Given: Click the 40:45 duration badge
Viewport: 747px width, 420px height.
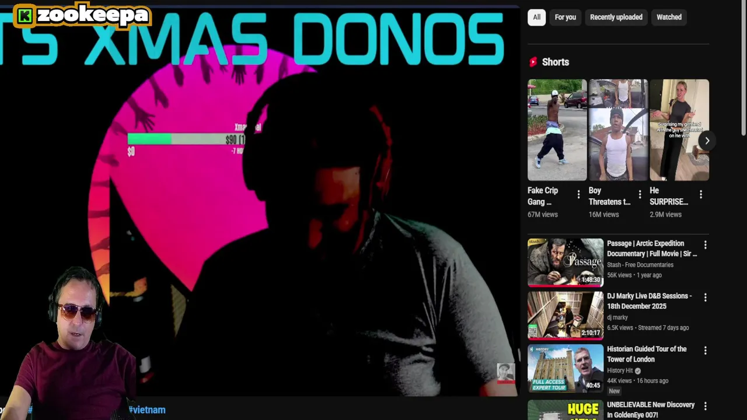Looking at the screenshot, I should [x=593, y=386].
